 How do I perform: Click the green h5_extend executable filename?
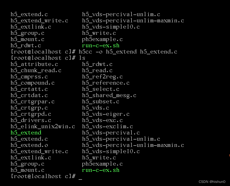26,132
